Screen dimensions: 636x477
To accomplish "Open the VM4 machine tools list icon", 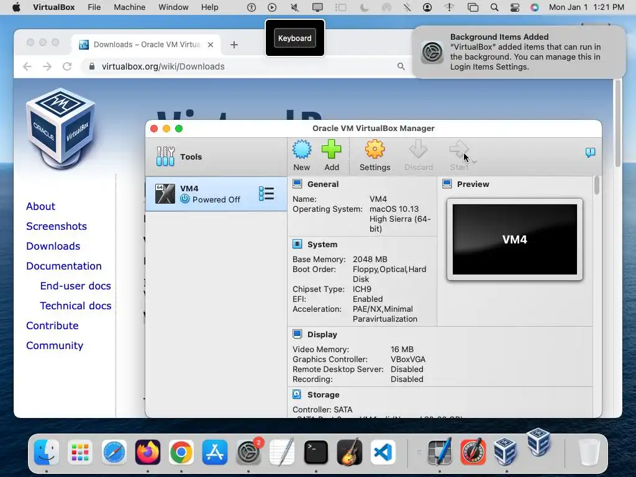I will [266, 194].
